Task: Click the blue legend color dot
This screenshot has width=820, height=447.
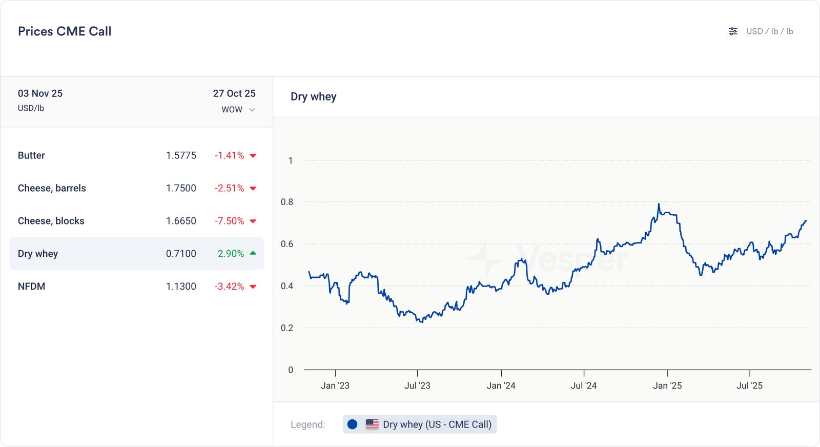Action: pyautogui.click(x=352, y=424)
